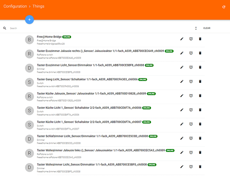Viewport: 230px width, 180px height.
Task: Click the Things breadcrumb
Action: pos(38,6)
